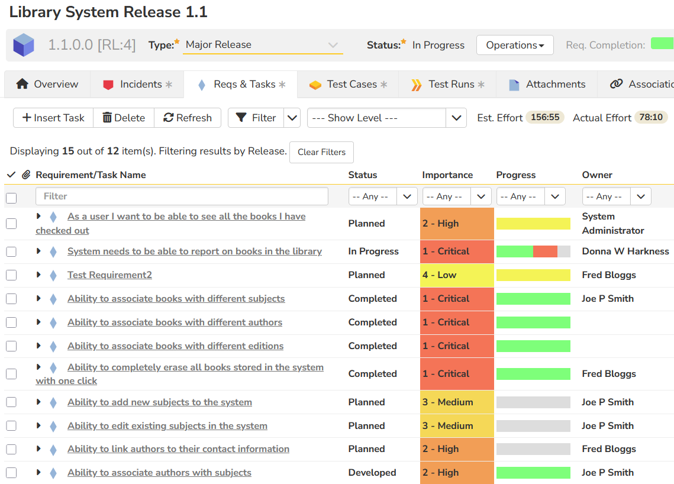This screenshot has width=674, height=484.
Task: Click the diamond icon beside Test Requirement2
Action: tap(53, 275)
